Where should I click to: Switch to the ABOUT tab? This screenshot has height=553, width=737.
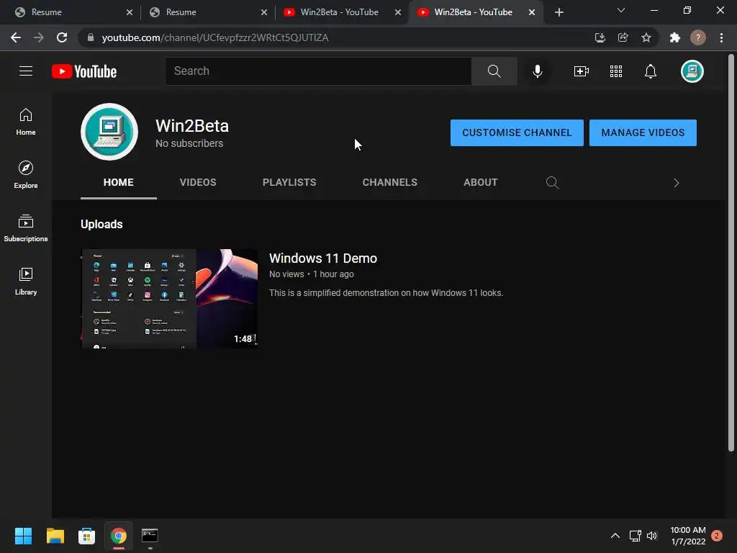coord(480,182)
